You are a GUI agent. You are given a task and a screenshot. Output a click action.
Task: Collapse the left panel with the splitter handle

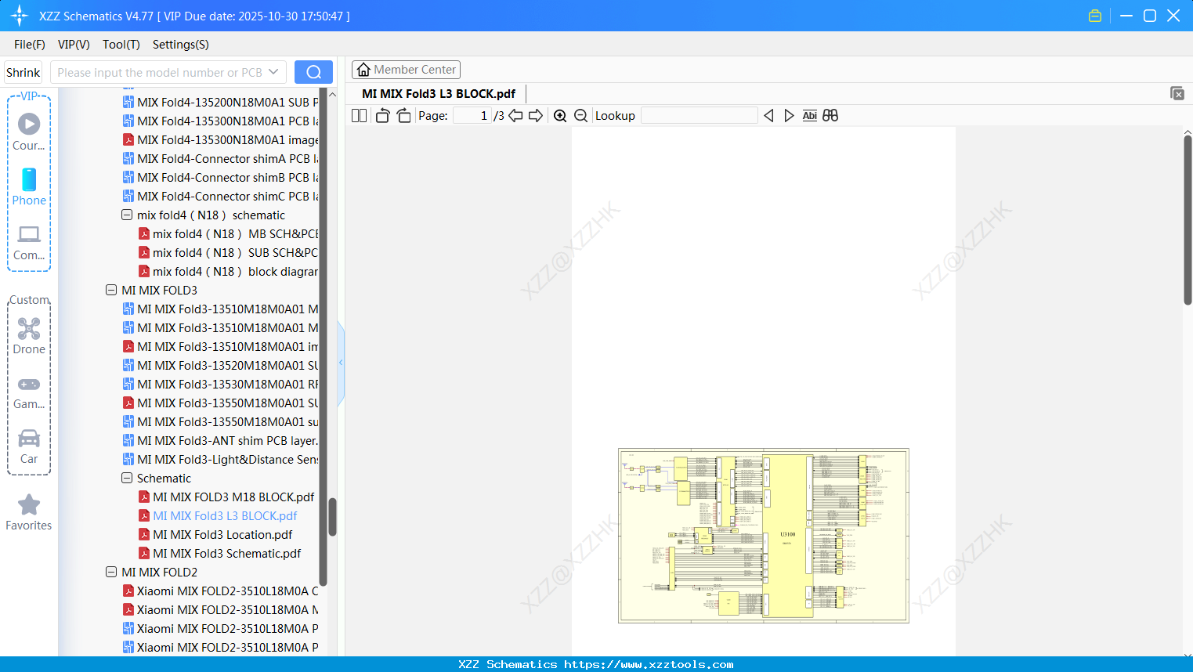[341, 363]
